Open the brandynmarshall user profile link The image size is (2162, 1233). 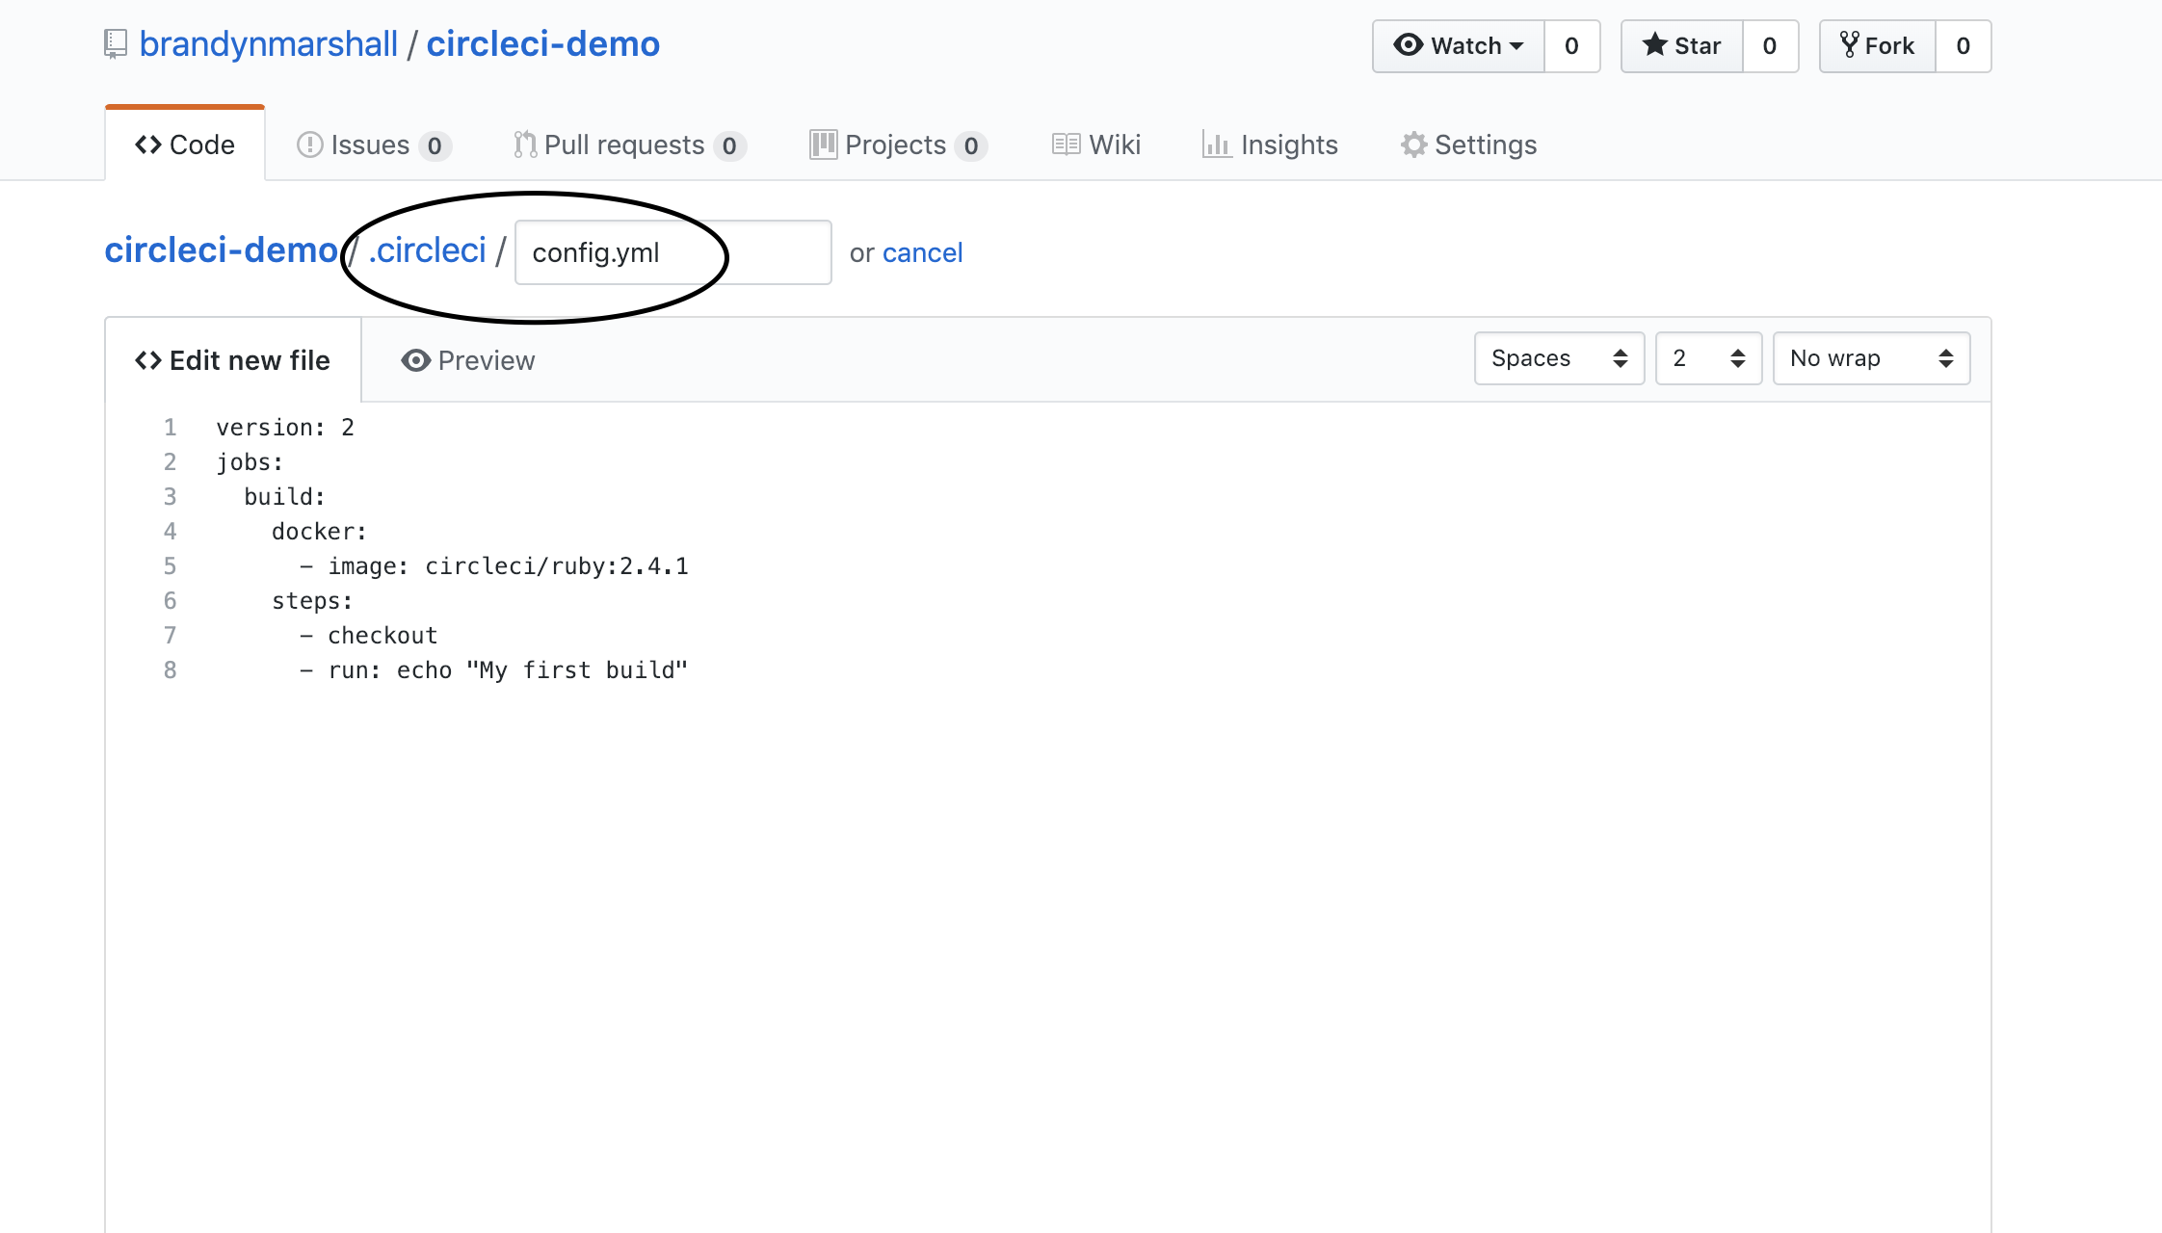point(268,44)
